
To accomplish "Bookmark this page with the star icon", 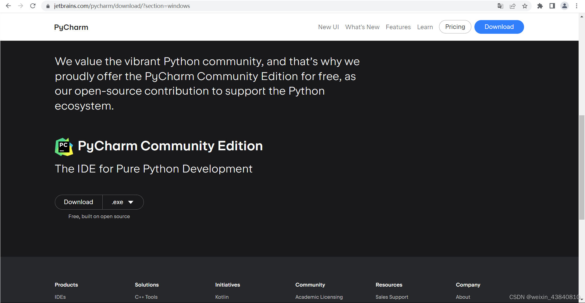I will click(x=525, y=6).
